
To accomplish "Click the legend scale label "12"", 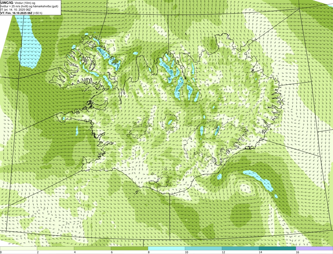I will point(223,252).
